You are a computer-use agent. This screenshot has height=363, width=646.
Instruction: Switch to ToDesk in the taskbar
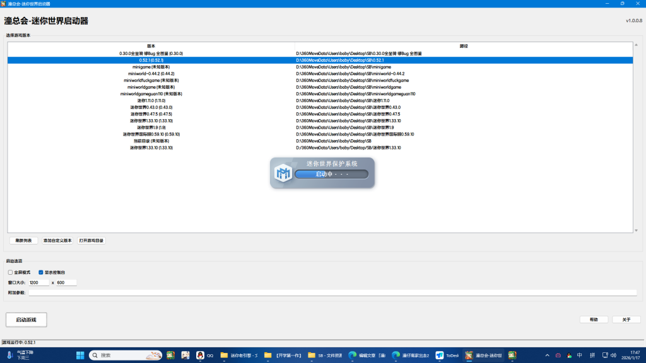pos(447,355)
